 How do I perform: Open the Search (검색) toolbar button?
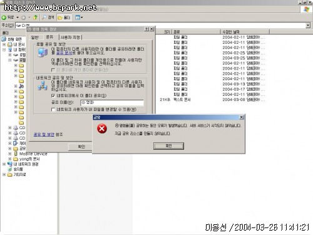(x=48, y=18)
